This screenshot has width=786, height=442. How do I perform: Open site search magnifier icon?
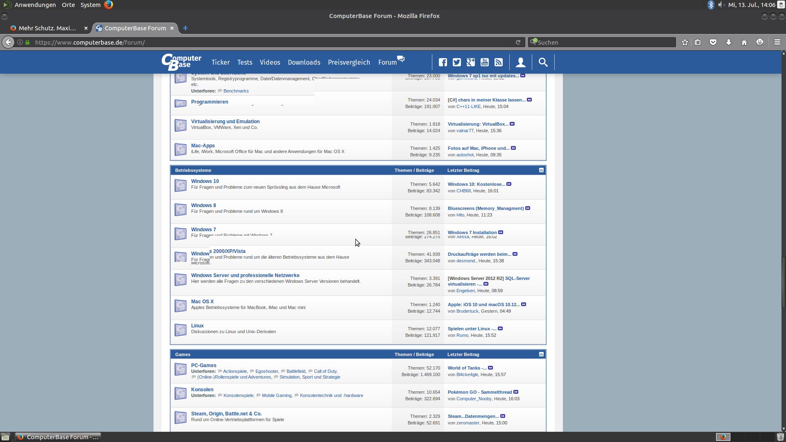[543, 62]
